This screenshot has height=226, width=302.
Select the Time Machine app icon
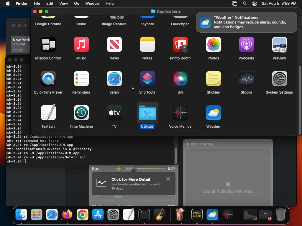click(x=81, y=113)
